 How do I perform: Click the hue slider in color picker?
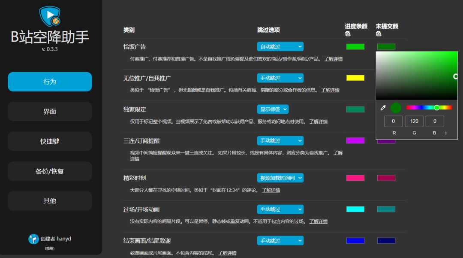[429, 108]
